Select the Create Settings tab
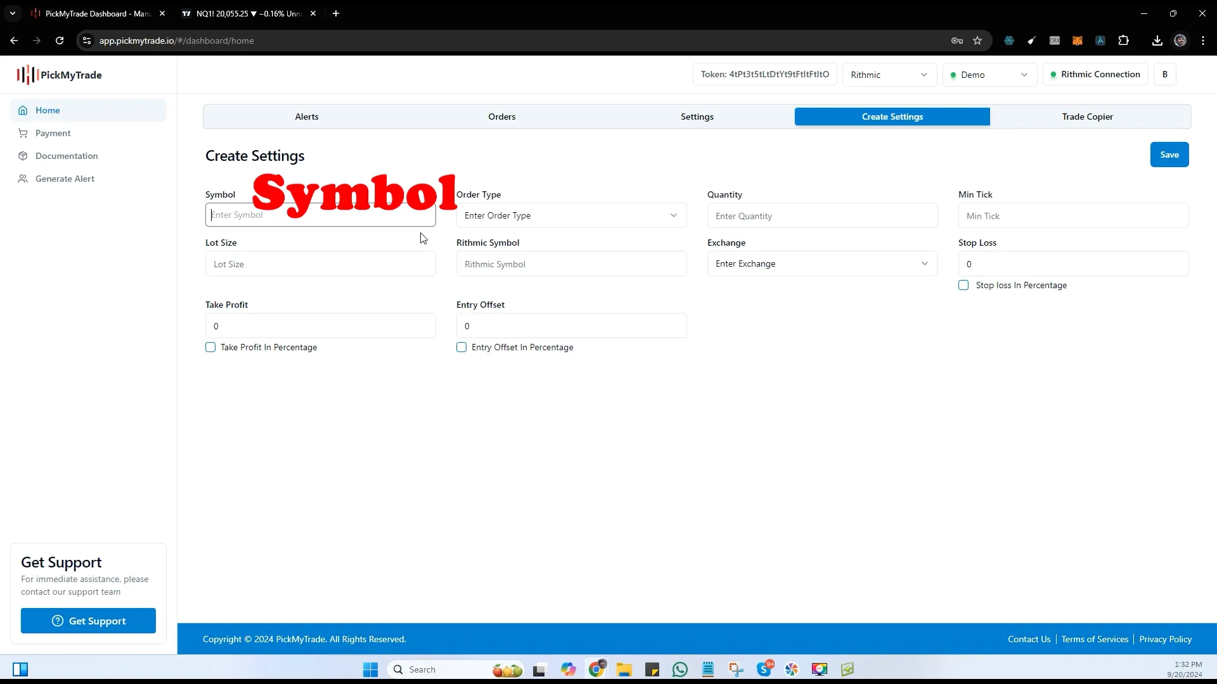The height and width of the screenshot is (684, 1217). tap(892, 117)
